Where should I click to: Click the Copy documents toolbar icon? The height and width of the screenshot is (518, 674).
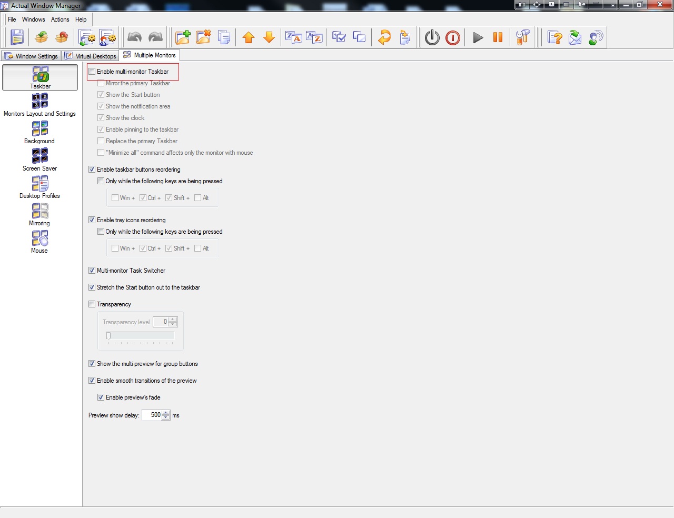coord(224,37)
